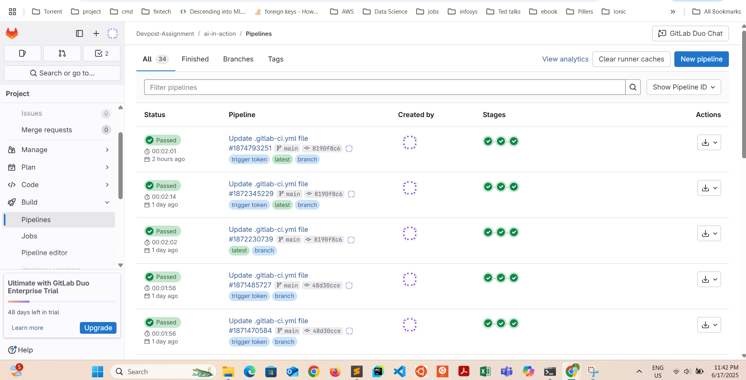
Task: Open the View analytics link
Action: pyautogui.click(x=565, y=59)
